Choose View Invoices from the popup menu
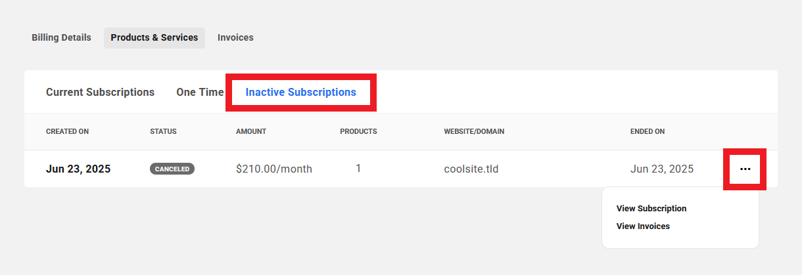 pos(643,226)
